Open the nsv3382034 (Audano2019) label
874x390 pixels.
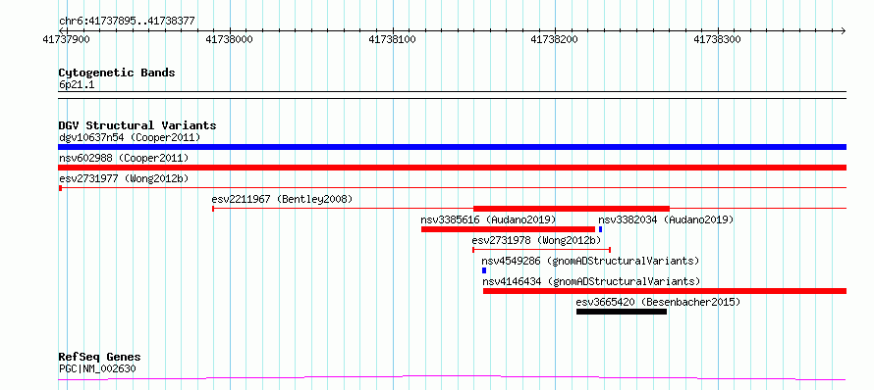[x=666, y=219]
